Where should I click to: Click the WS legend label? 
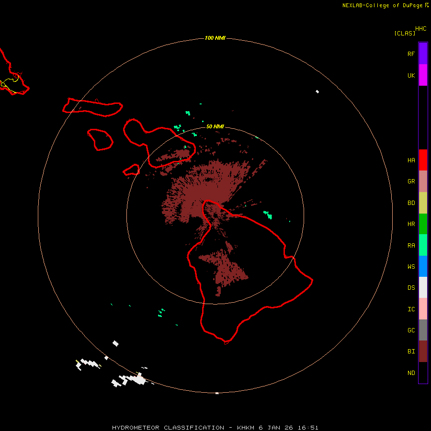tap(411, 266)
